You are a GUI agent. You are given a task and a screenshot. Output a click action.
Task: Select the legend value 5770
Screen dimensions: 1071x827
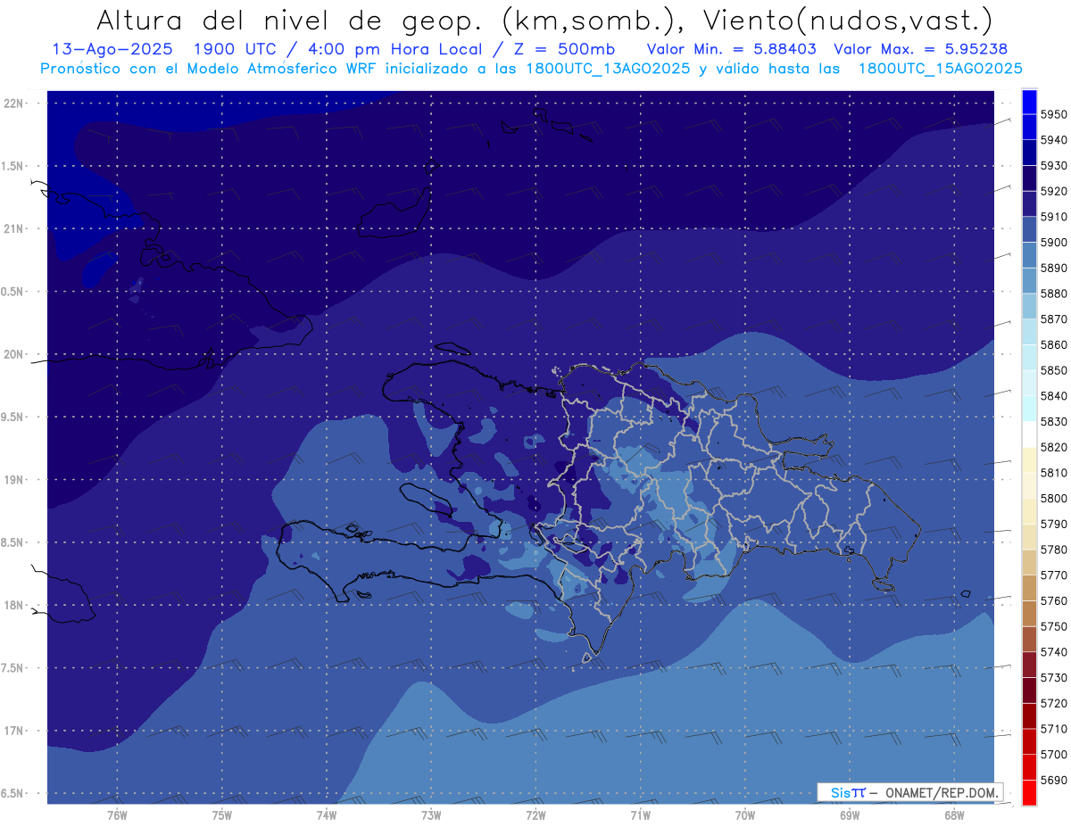tap(1054, 575)
